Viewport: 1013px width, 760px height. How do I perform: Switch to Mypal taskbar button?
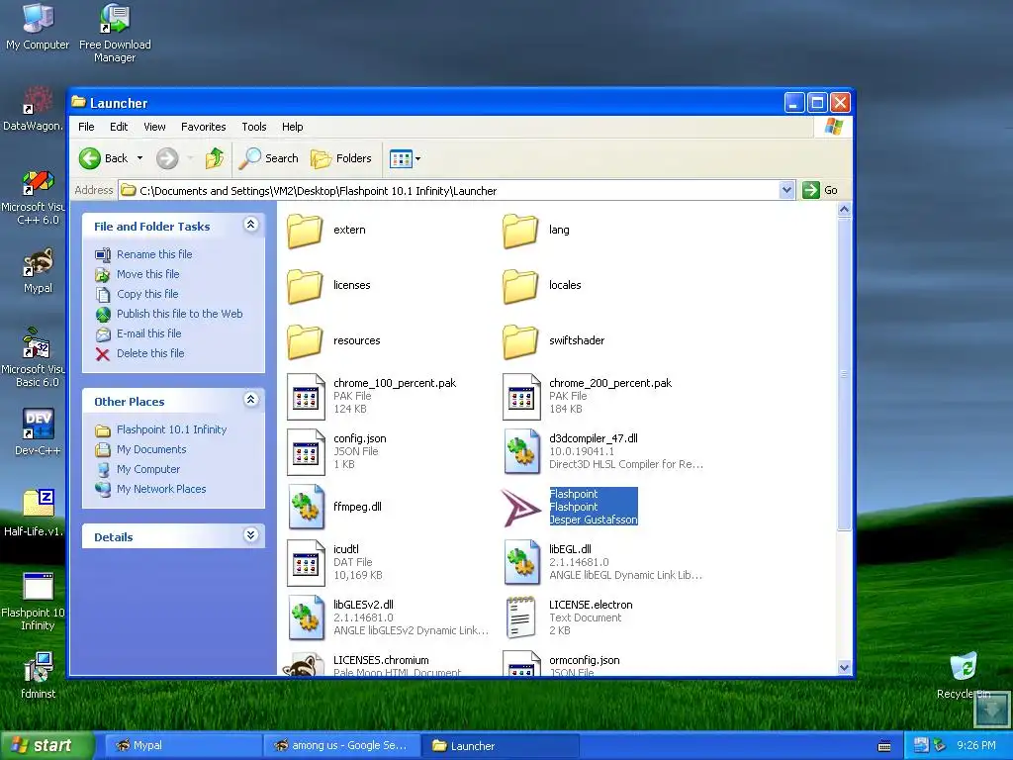(x=183, y=746)
